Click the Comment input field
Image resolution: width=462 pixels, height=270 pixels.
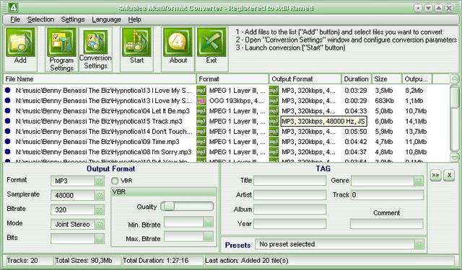[x=387, y=224]
